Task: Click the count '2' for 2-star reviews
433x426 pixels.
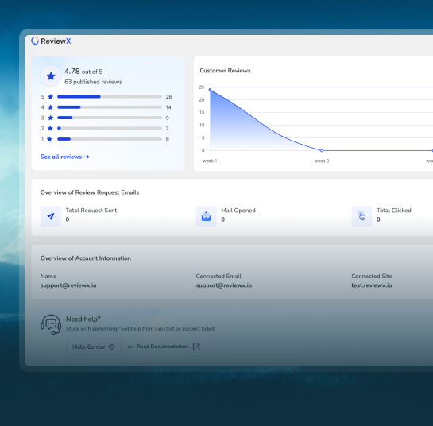Action: (168, 128)
